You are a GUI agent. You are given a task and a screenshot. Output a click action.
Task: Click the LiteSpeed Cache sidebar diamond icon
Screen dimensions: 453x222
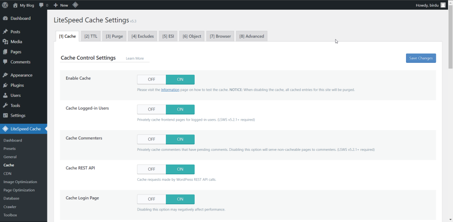[5, 129]
